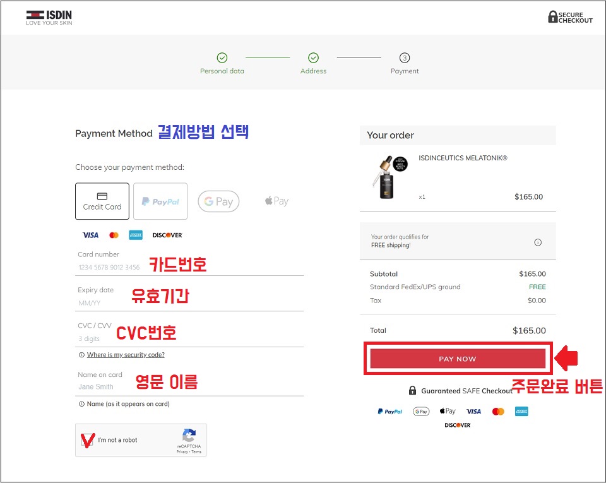Click the green FREE shipping value
The width and height of the screenshot is (606, 483).
pos(537,287)
